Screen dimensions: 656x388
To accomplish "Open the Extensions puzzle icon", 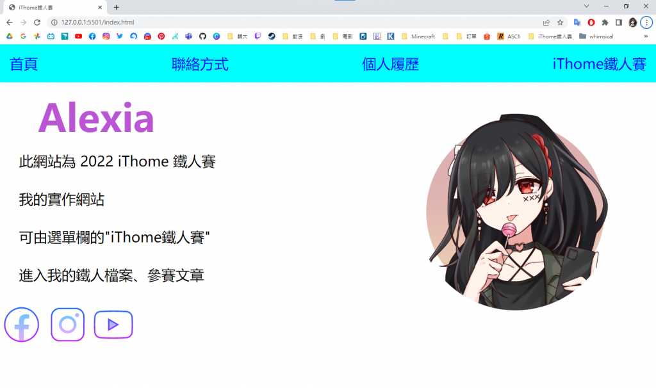I will [x=605, y=22].
